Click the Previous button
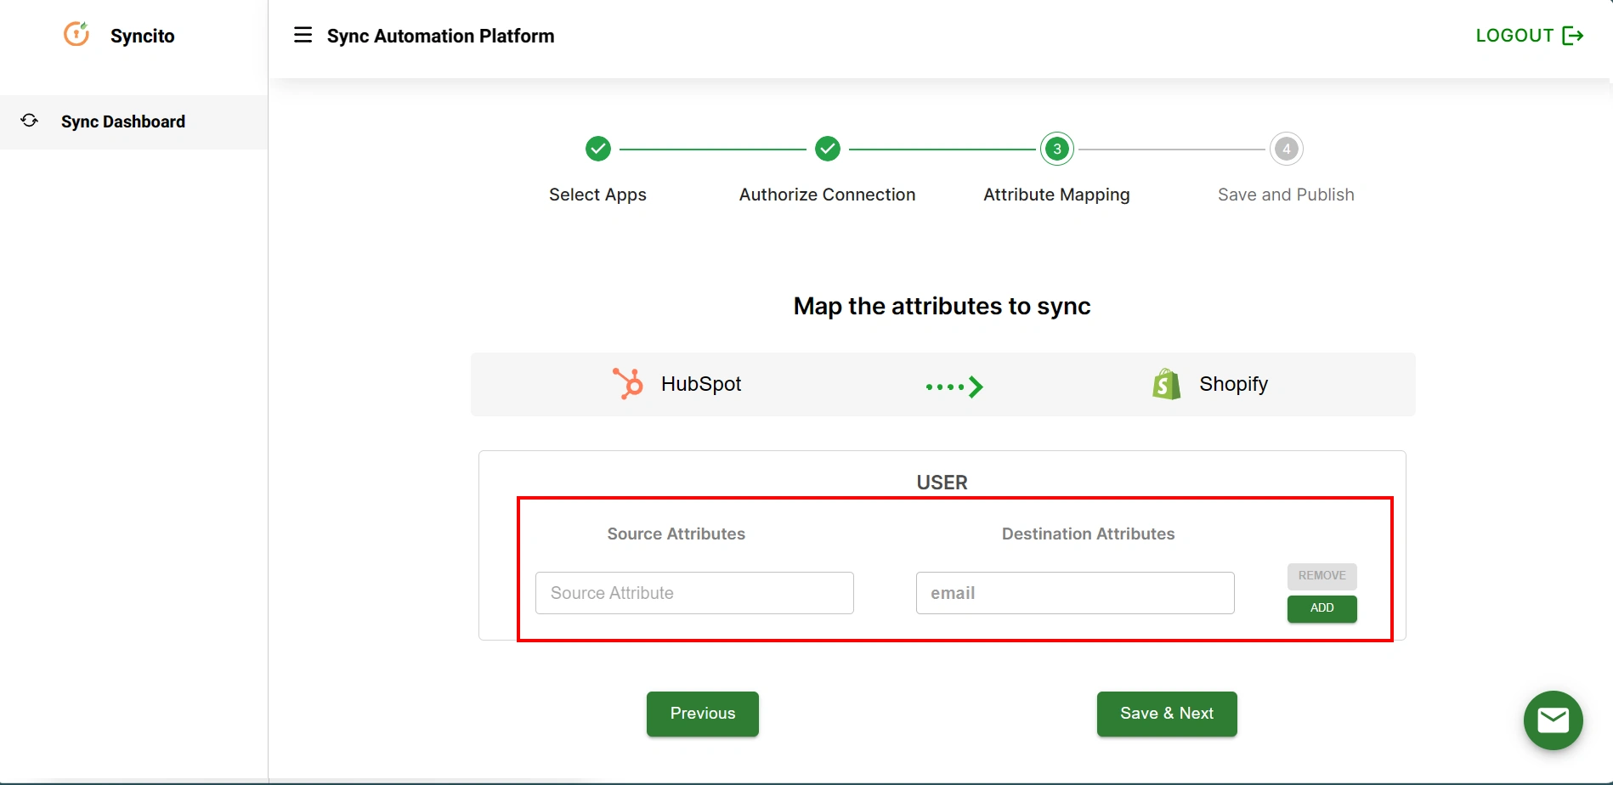The height and width of the screenshot is (785, 1613). tap(701, 714)
